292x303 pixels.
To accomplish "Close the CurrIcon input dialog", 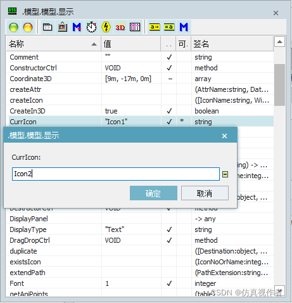I will pos(224,136).
